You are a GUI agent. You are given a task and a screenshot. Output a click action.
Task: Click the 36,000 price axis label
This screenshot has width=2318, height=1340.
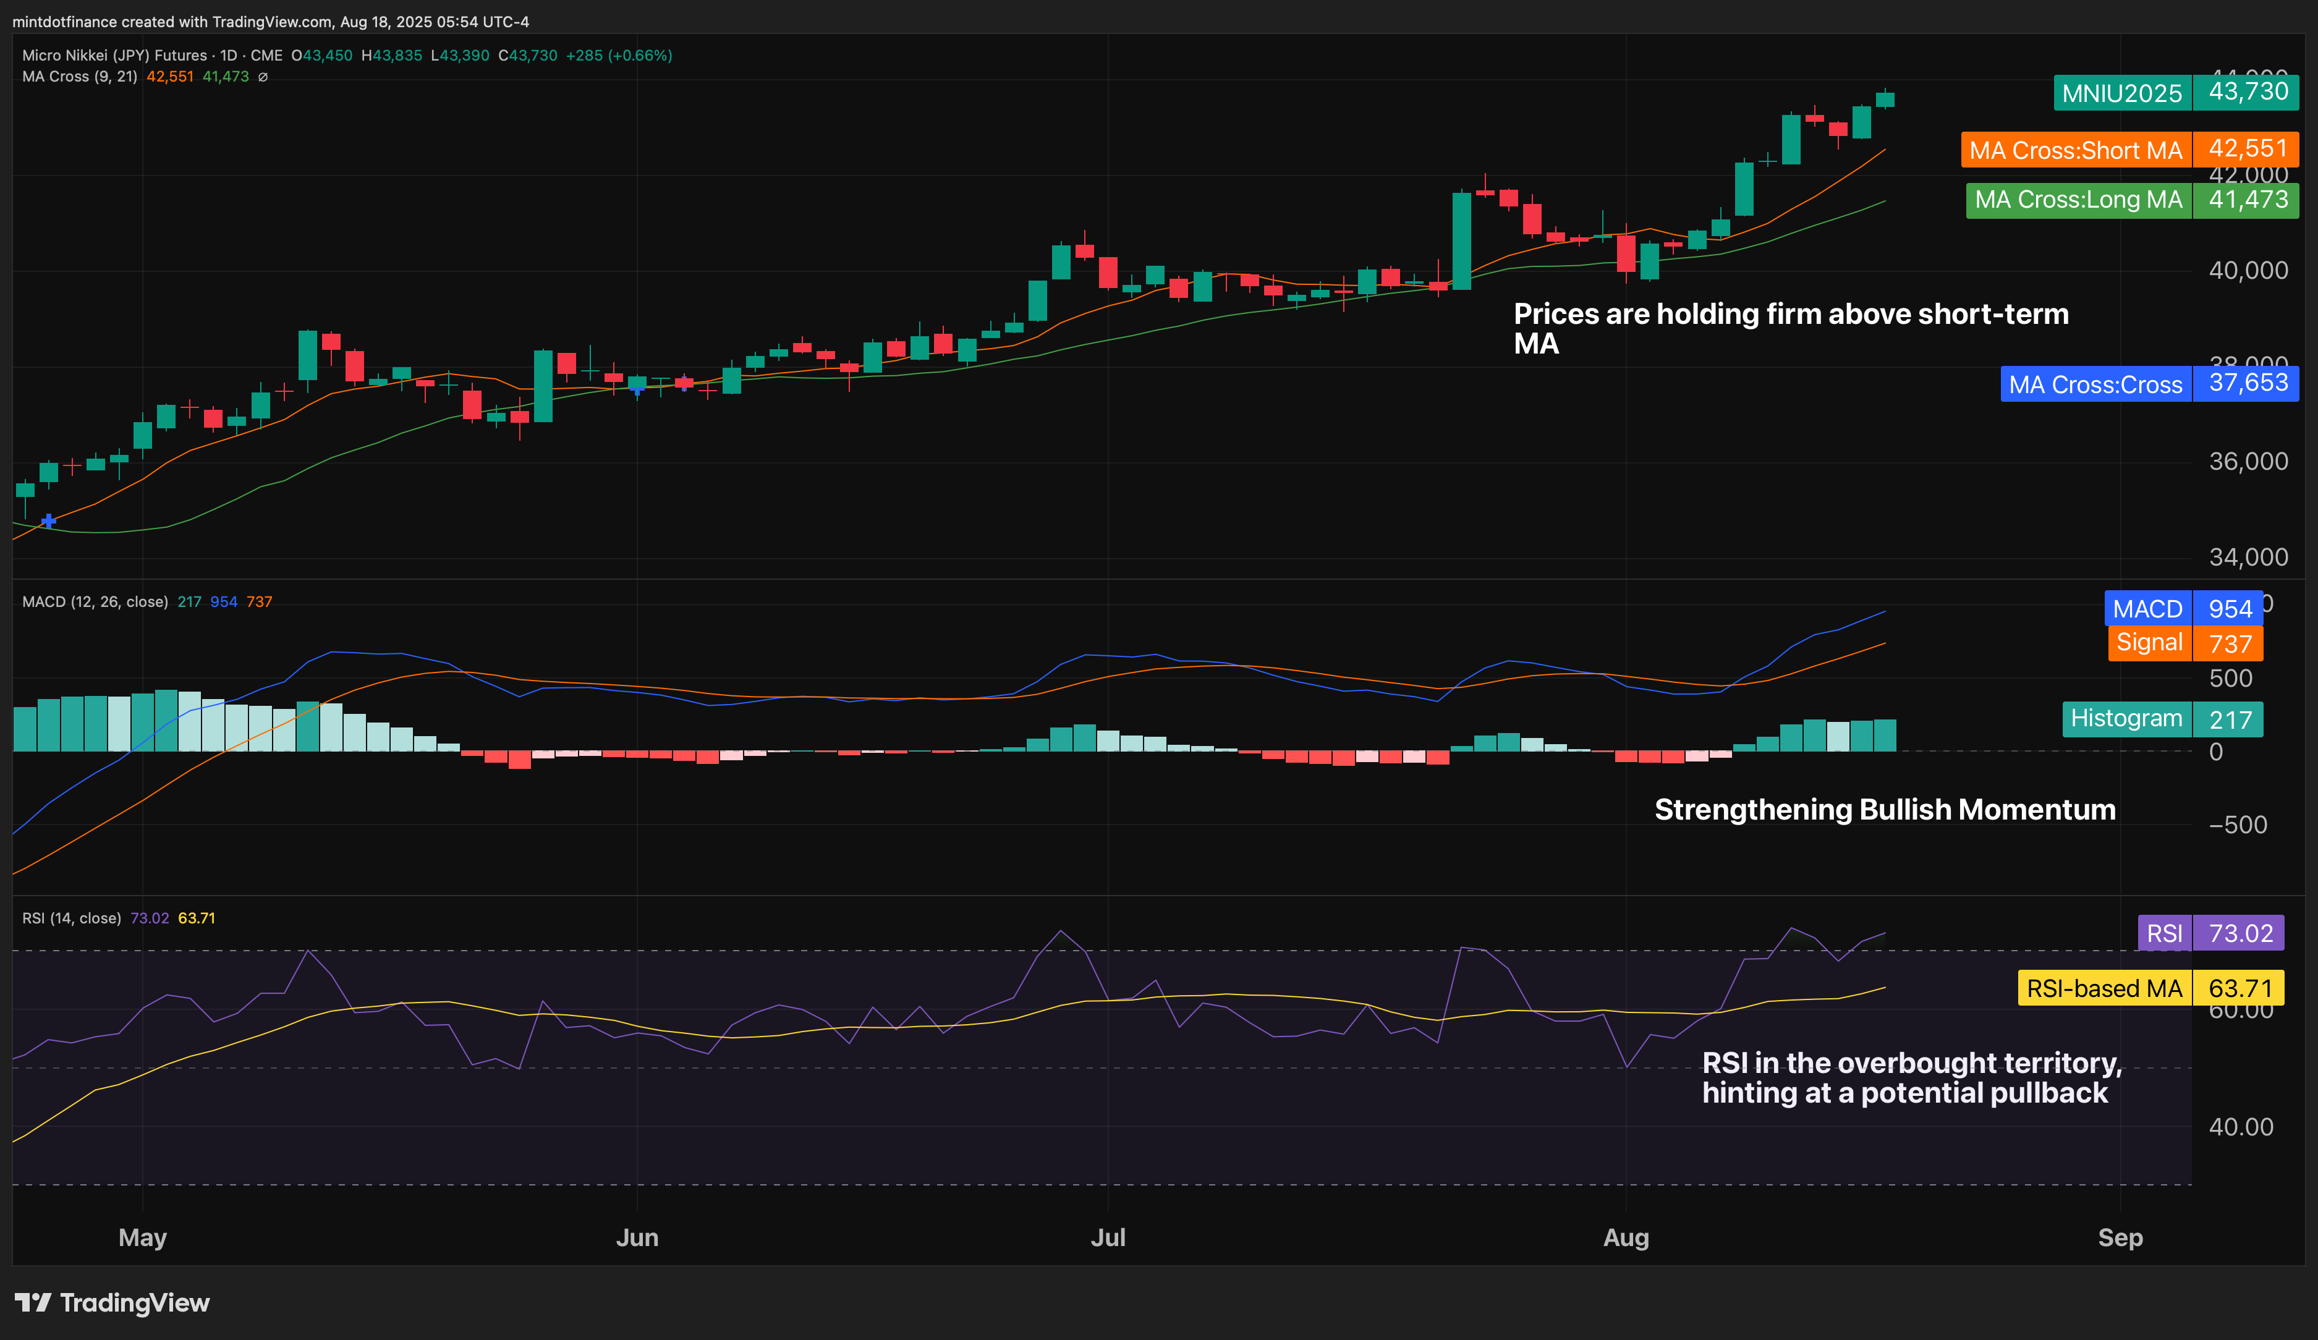(2248, 462)
